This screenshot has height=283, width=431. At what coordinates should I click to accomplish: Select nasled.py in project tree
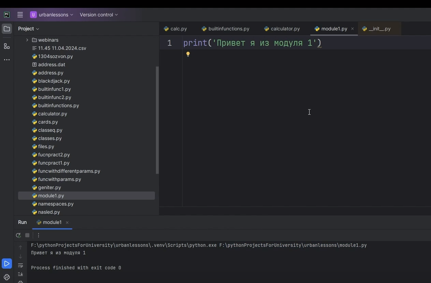click(x=46, y=212)
